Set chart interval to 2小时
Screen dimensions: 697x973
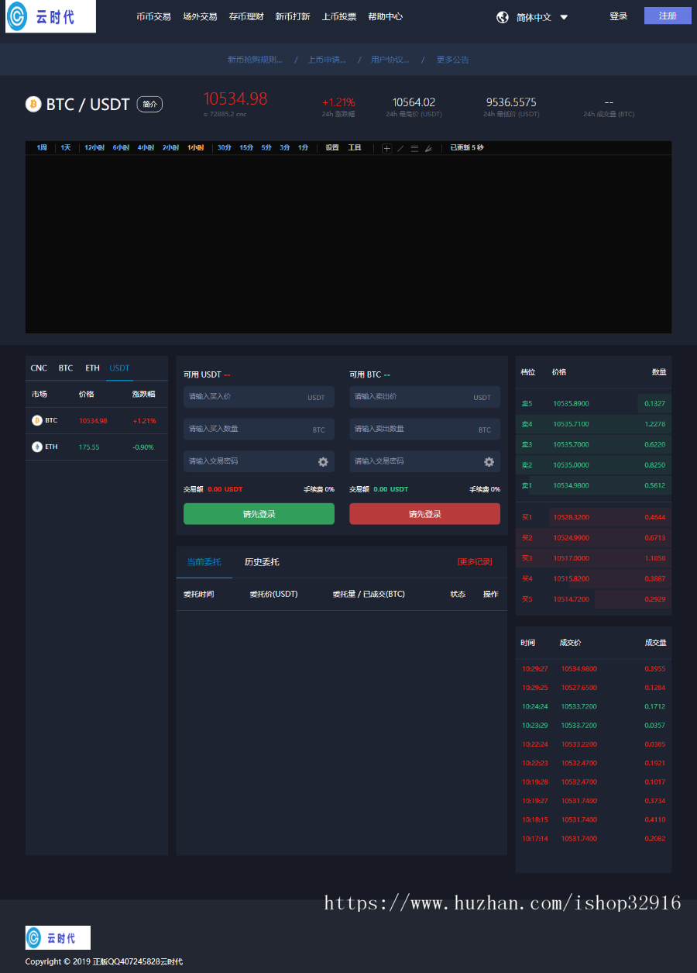170,147
